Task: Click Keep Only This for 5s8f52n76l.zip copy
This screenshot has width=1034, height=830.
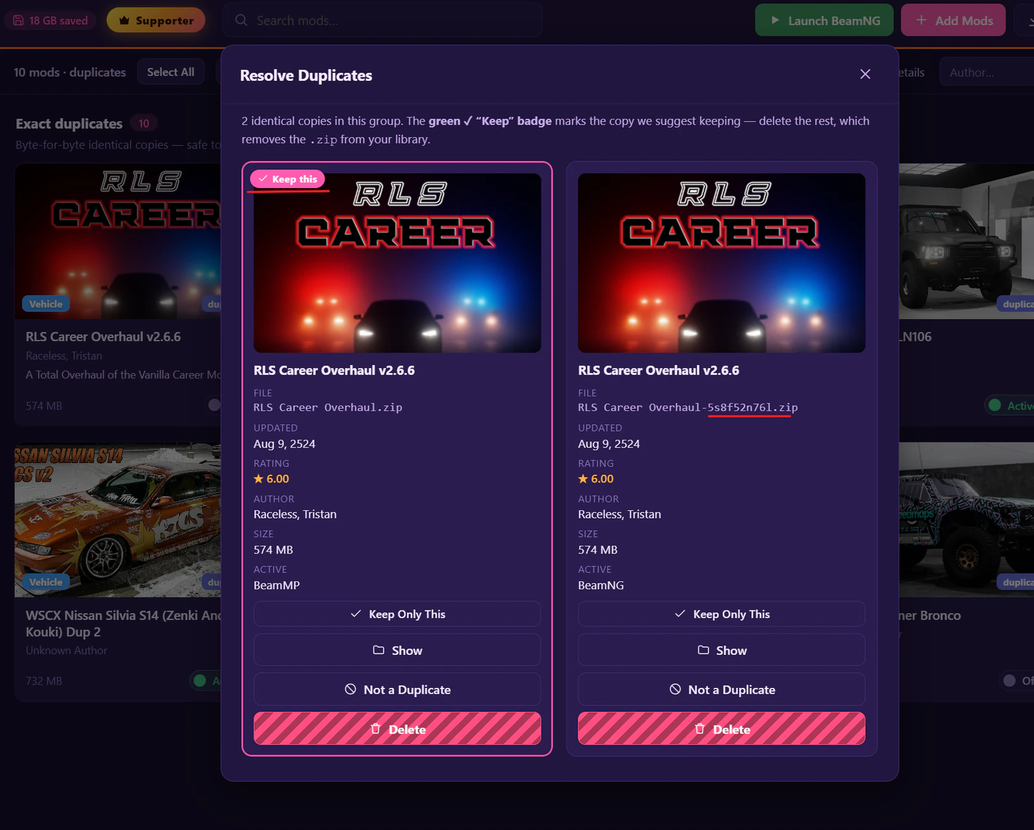Action: (721, 614)
